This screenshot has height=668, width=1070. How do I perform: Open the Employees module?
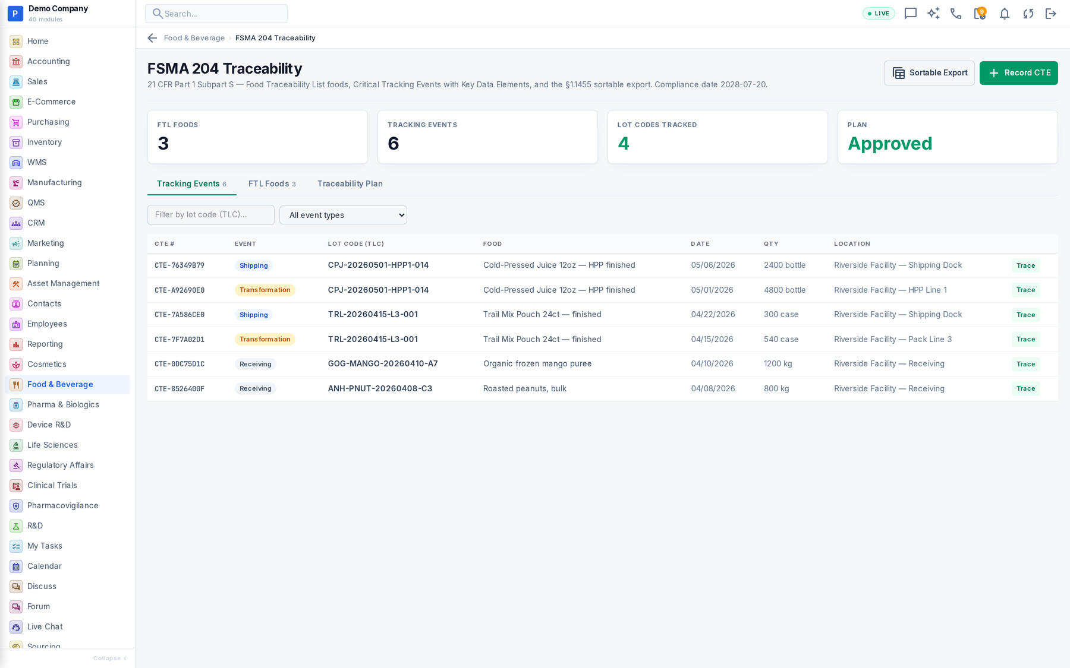point(67,324)
